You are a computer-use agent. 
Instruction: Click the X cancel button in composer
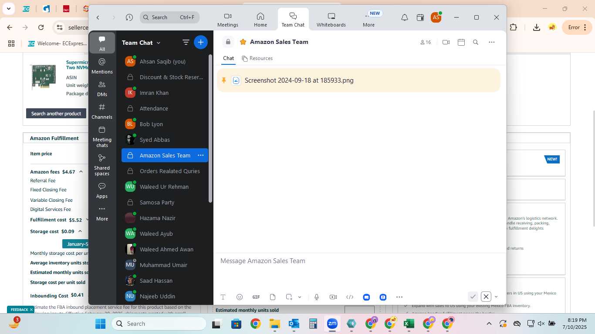click(486, 297)
